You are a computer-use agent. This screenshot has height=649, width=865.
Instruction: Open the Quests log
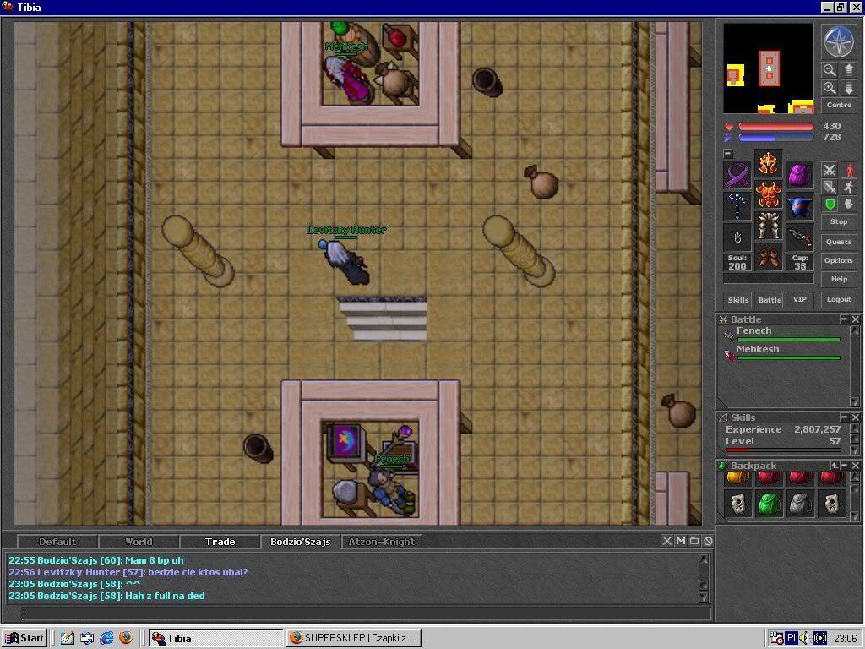coord(839,242)
